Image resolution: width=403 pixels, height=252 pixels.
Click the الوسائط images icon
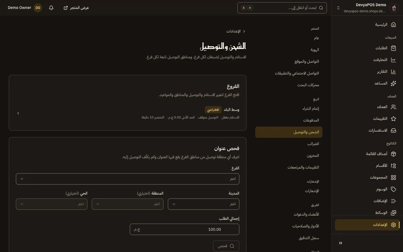point(393,213)
